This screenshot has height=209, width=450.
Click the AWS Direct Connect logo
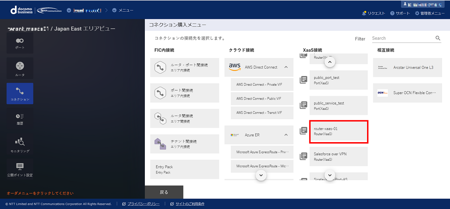pyautogui.click(x=235, y=67)
